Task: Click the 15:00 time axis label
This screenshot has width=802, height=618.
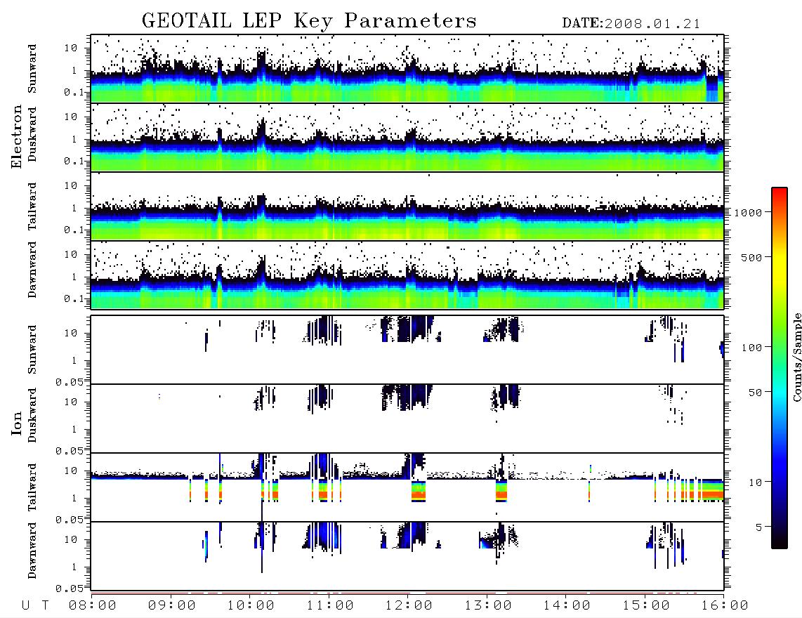Action: [646, 606]
